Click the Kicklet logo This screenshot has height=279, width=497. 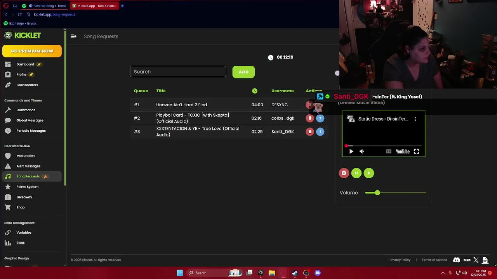pos(23,35)
